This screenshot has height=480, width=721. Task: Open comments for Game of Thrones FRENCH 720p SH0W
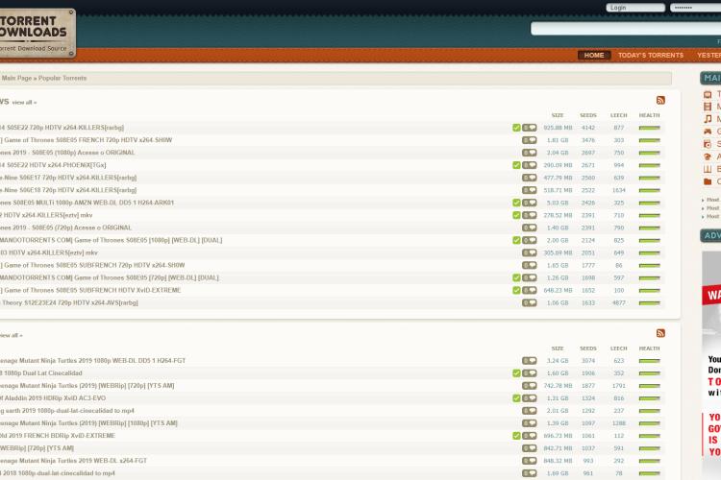(530, 140)
